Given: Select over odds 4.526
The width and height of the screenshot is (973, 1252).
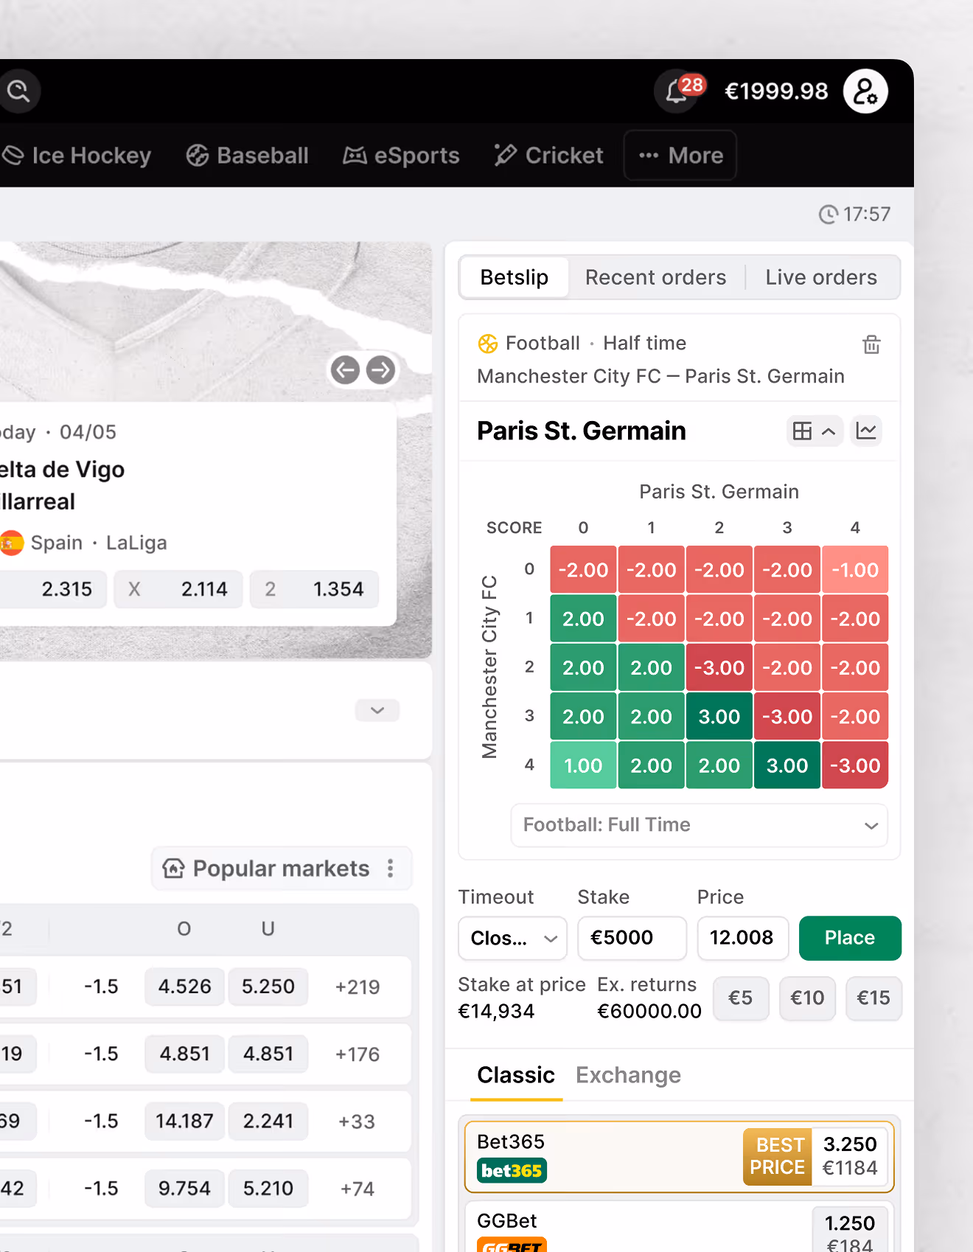Looking at the screenshot, I should 184,987.
